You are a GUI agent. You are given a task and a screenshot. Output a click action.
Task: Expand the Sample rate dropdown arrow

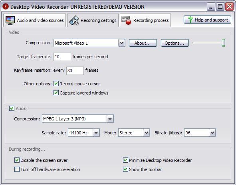96,133
